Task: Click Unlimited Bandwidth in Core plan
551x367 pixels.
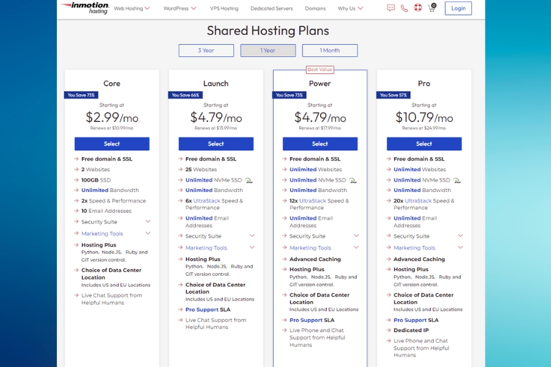Action: coord(110,190)
